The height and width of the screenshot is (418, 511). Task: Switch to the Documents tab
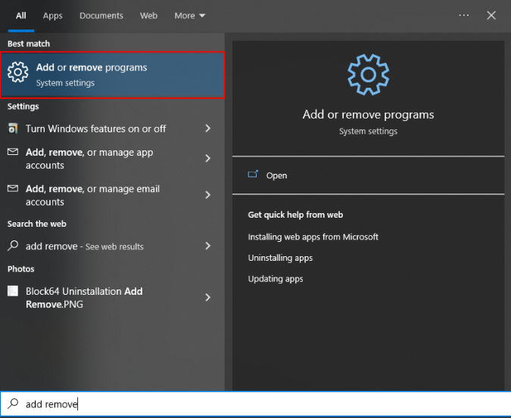[x=101, y=15]
